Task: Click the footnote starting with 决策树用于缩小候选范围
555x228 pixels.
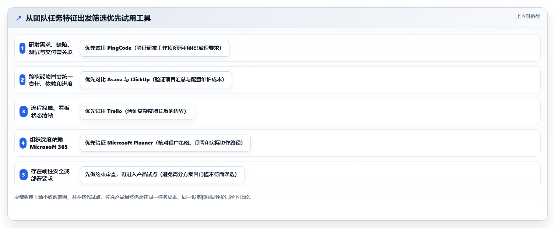Action: [x=133, y=197]
